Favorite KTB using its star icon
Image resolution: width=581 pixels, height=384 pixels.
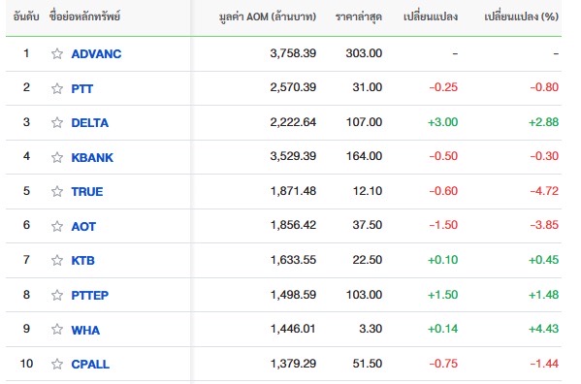(57, 260)
